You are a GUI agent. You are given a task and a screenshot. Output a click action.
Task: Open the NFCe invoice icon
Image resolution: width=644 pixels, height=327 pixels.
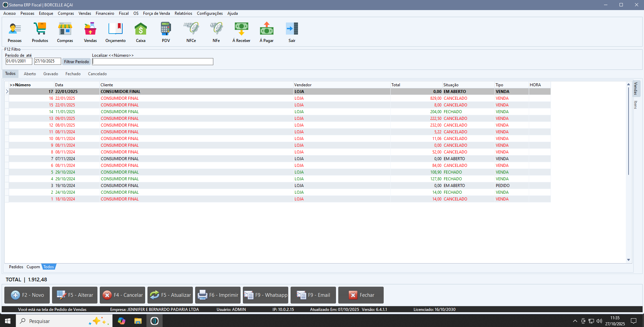coord(191,32)
